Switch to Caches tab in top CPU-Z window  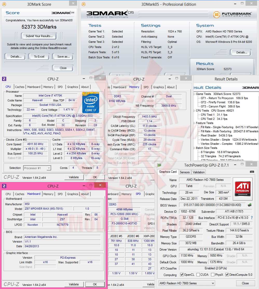click(20, 87)
